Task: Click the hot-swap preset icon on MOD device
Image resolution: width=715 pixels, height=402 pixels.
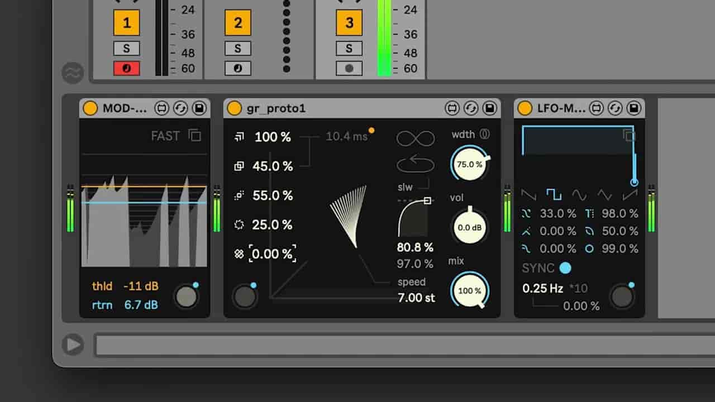Action: (x=180, y=108)
